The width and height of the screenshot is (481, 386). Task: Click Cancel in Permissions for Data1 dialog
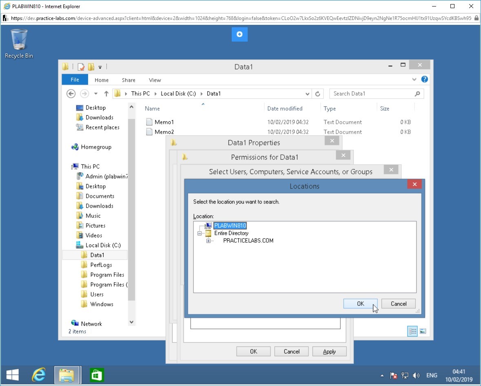[291, 351]
